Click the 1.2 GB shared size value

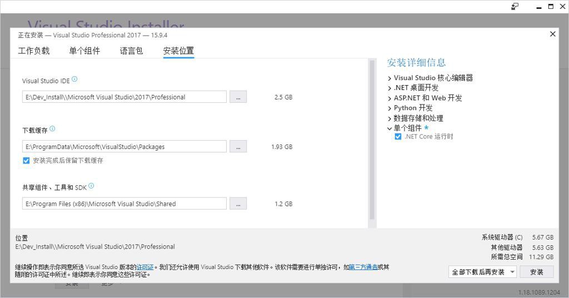[x=283, y=204]
